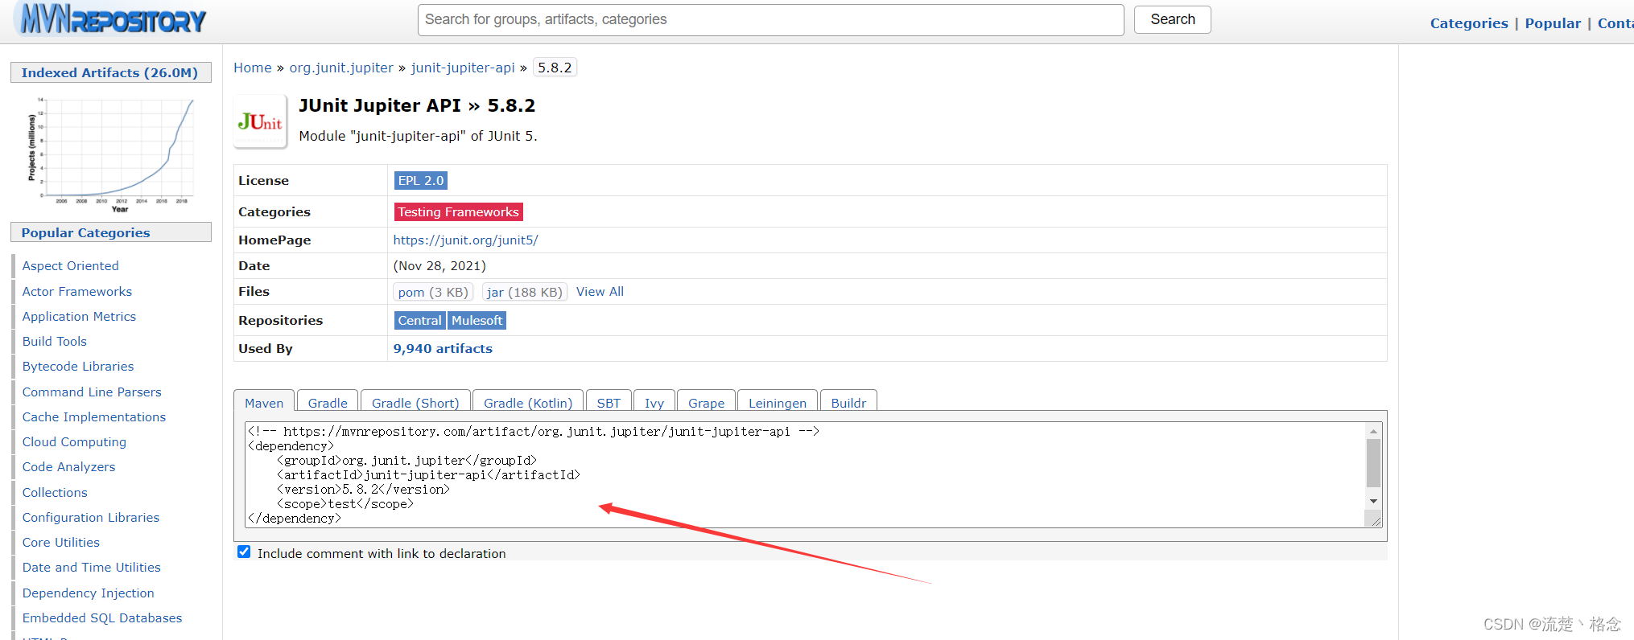Open Cache Implementations category
Viewport: 1634px width, 640px height.
click(x=94, y=416)
